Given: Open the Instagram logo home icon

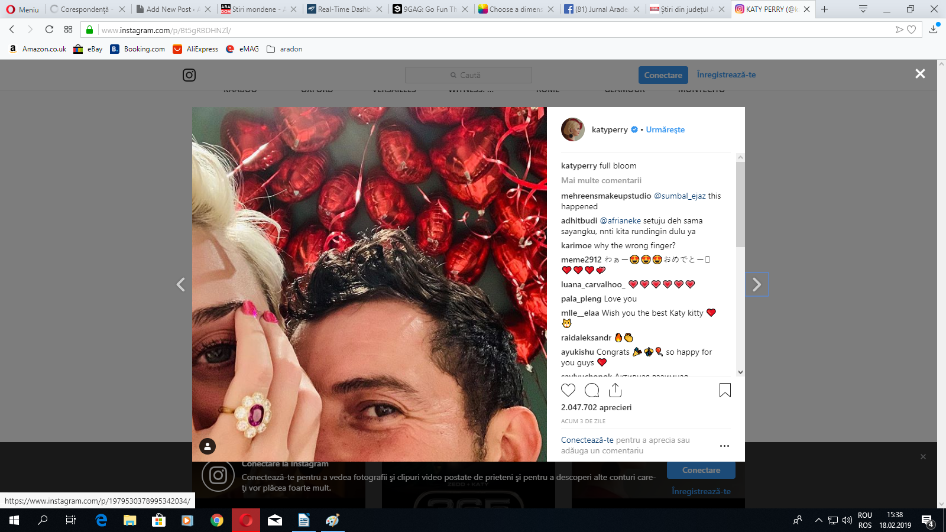Looking at the screenshot, I should point(189,75).
